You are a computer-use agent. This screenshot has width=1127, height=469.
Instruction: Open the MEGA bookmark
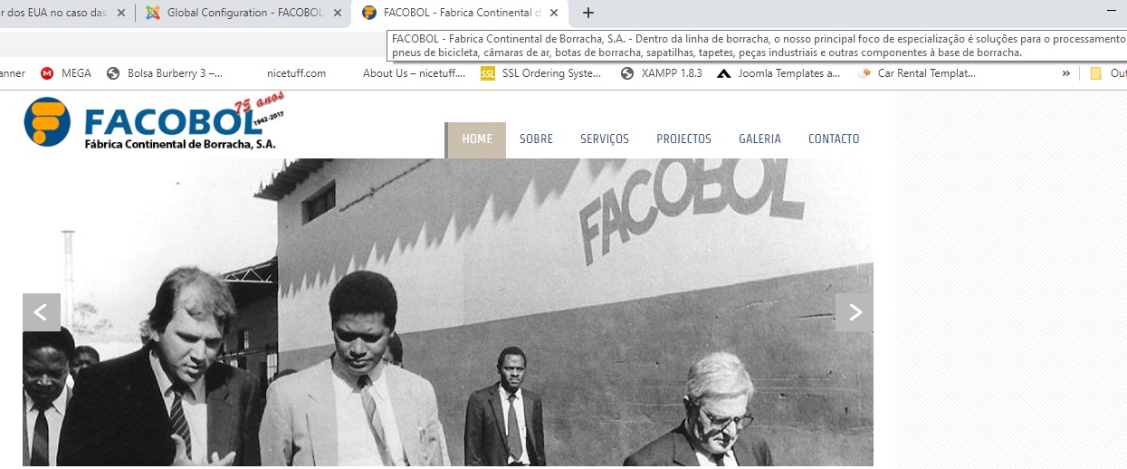[x=66, y=73]
